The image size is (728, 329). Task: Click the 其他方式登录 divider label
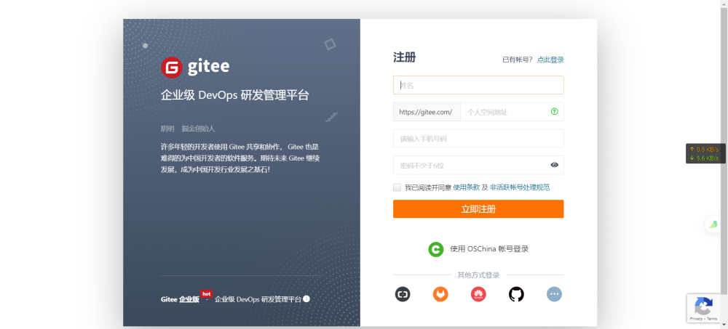click(478, 275)
